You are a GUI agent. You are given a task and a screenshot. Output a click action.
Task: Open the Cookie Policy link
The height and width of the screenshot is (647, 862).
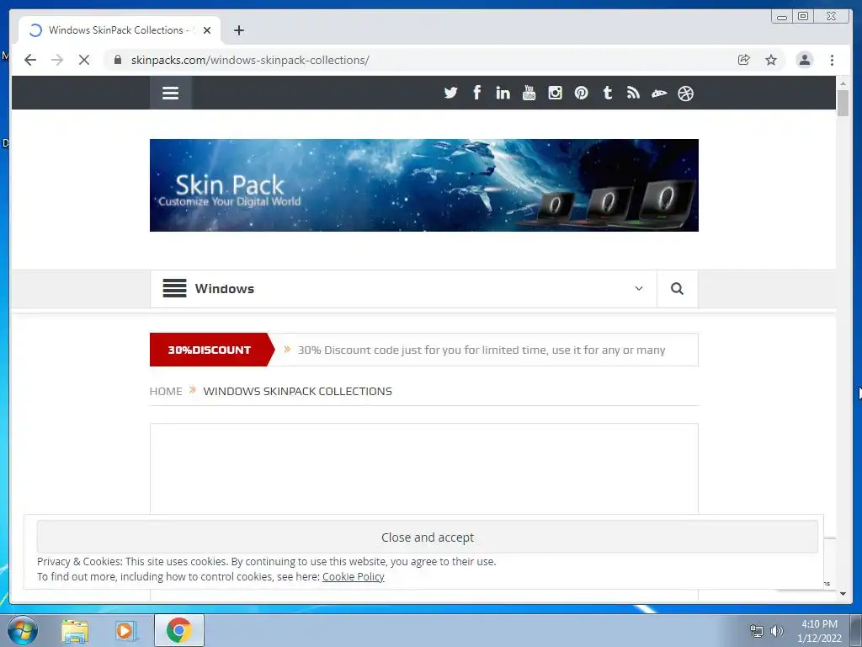pyautogui.click(x=353, y=576)
